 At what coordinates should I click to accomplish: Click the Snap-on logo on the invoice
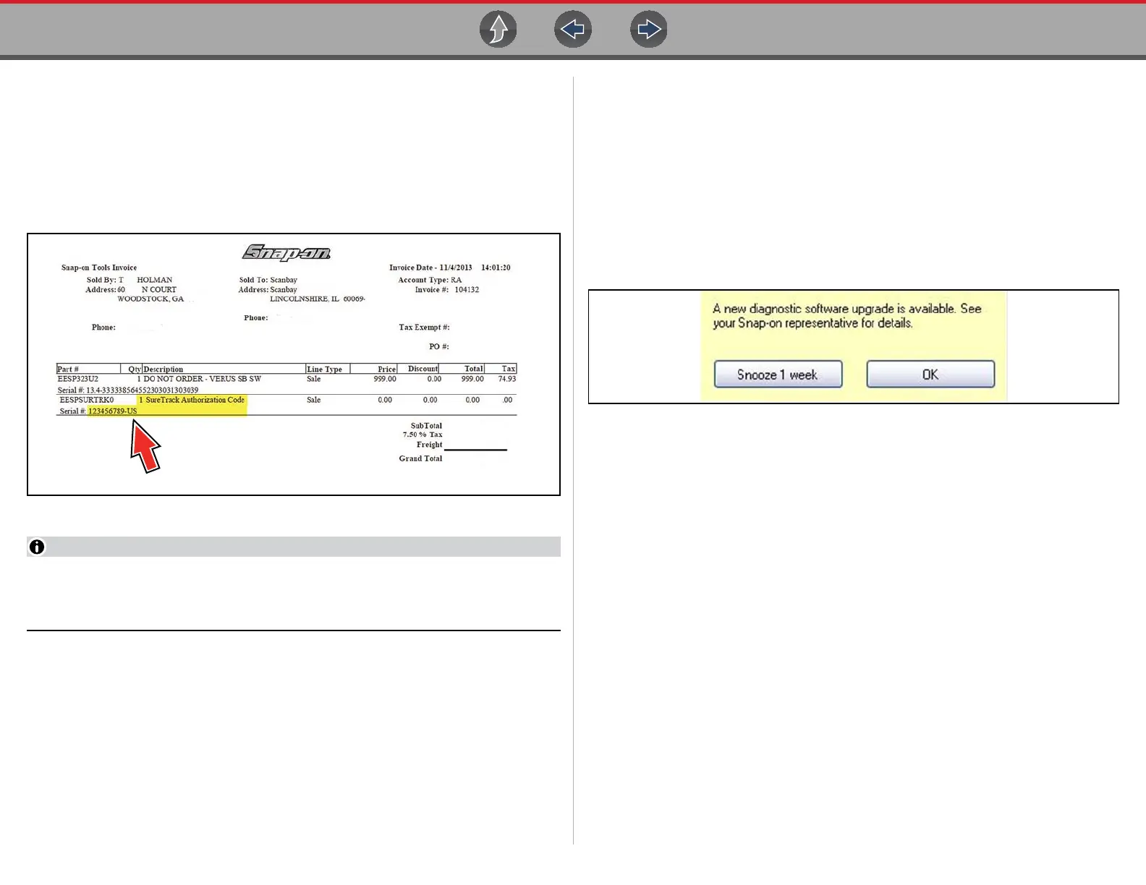286,252
